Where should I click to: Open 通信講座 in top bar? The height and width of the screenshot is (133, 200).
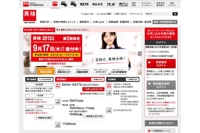[x=134, y=4]
